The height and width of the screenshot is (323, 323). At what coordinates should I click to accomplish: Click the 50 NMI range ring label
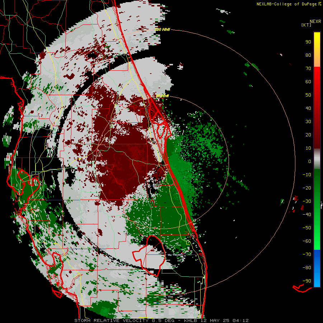(162, 96)
